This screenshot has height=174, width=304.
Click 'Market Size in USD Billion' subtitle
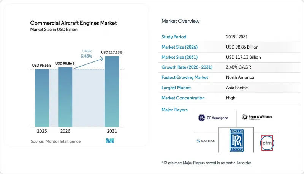(x=54, y=30)
